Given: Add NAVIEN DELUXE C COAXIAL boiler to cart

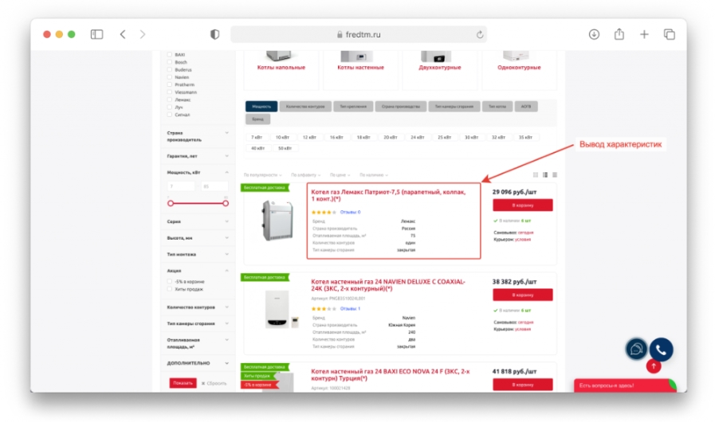Looking at the screenshot, I should click(523, 295).
